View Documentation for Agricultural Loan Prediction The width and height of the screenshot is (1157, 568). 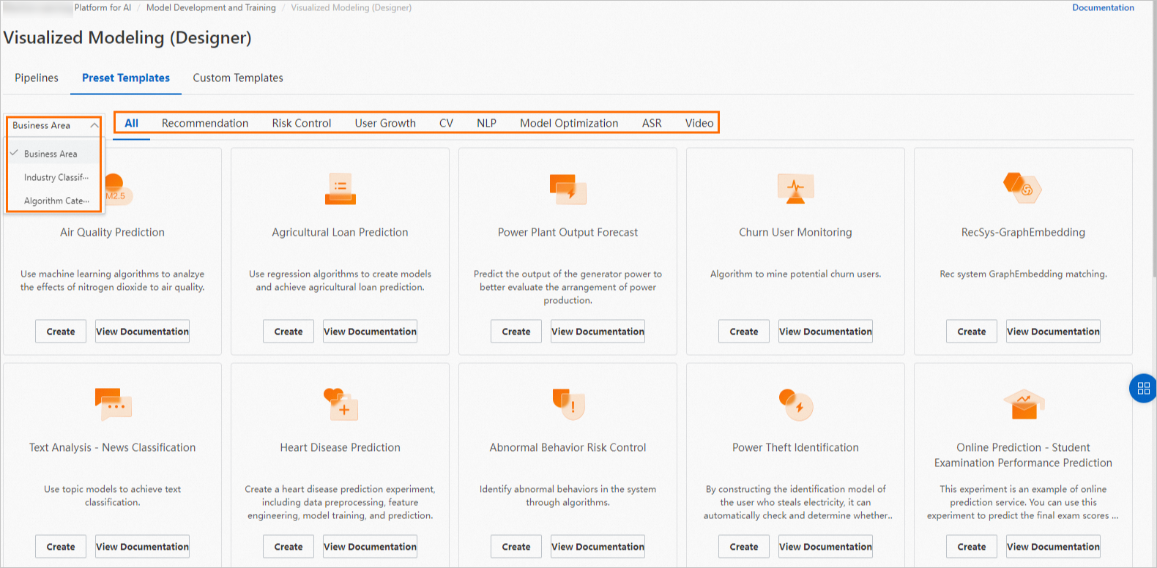[370, 332]
